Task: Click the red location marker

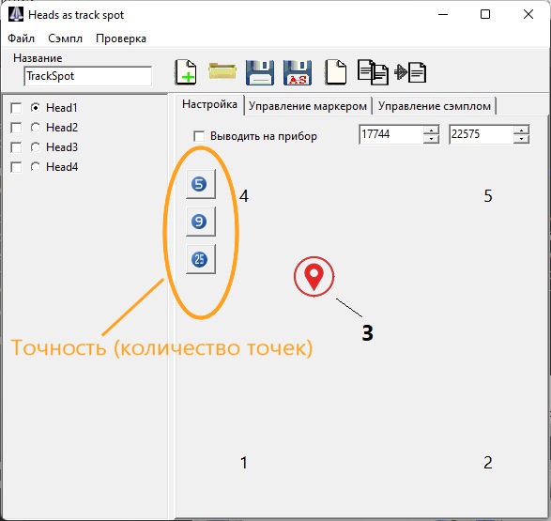Action: 314,277
